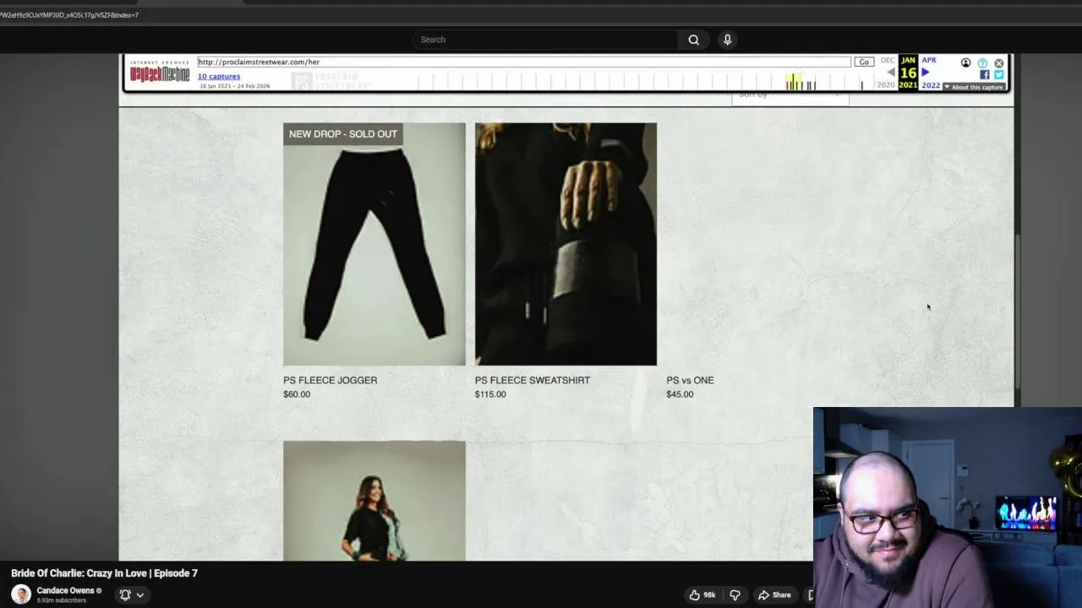Activate voice search microphone icon
The height and width of the screenshot is (608, 1082).
(x=727, y=40)
